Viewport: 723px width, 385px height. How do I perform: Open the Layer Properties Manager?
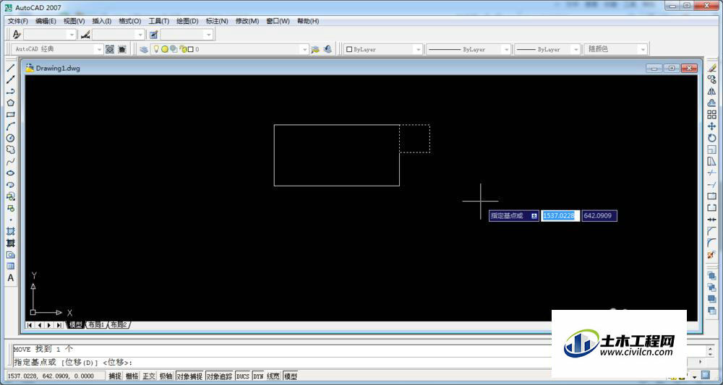tap(144, 49)
